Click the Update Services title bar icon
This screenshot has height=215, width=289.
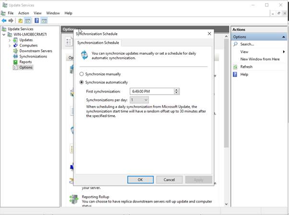tap(5, 5)
